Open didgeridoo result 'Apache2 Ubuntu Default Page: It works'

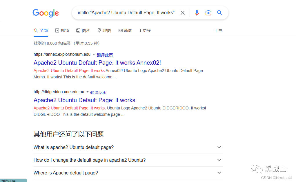84,100
